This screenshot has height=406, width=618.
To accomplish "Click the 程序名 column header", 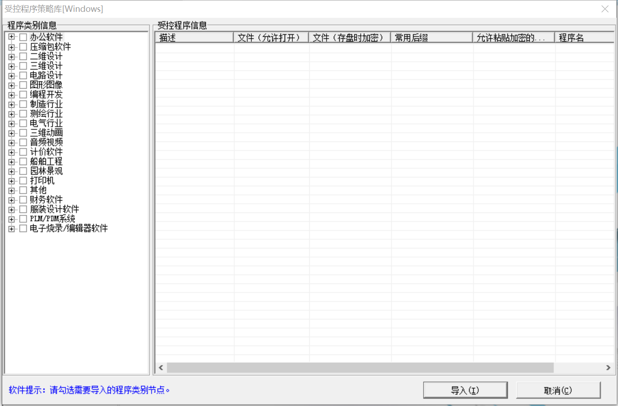I will [585, 38].
